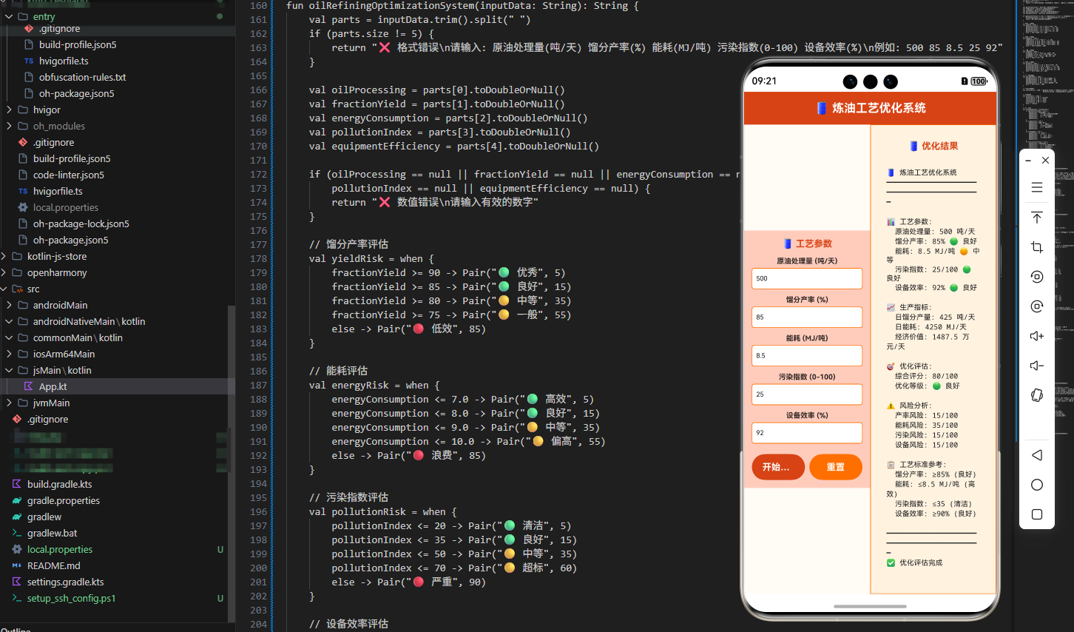
Task: Tap the emulator Back navigation button
Action: click(1037, 455)
